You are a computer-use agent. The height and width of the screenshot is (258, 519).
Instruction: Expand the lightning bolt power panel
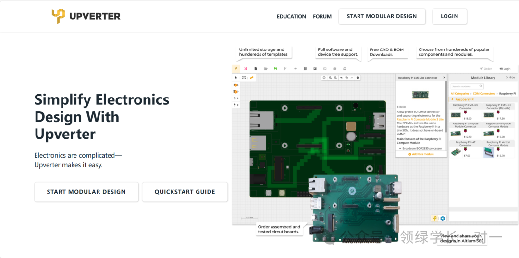click(236, 105)
